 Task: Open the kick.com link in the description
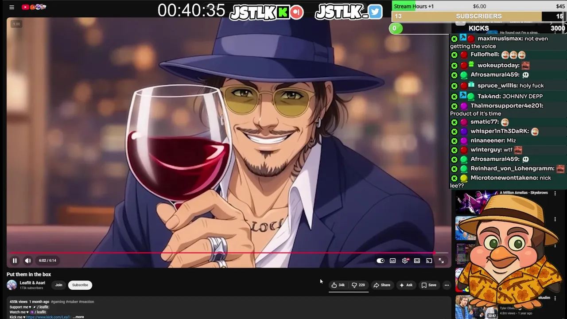click(x=48, y=317)
